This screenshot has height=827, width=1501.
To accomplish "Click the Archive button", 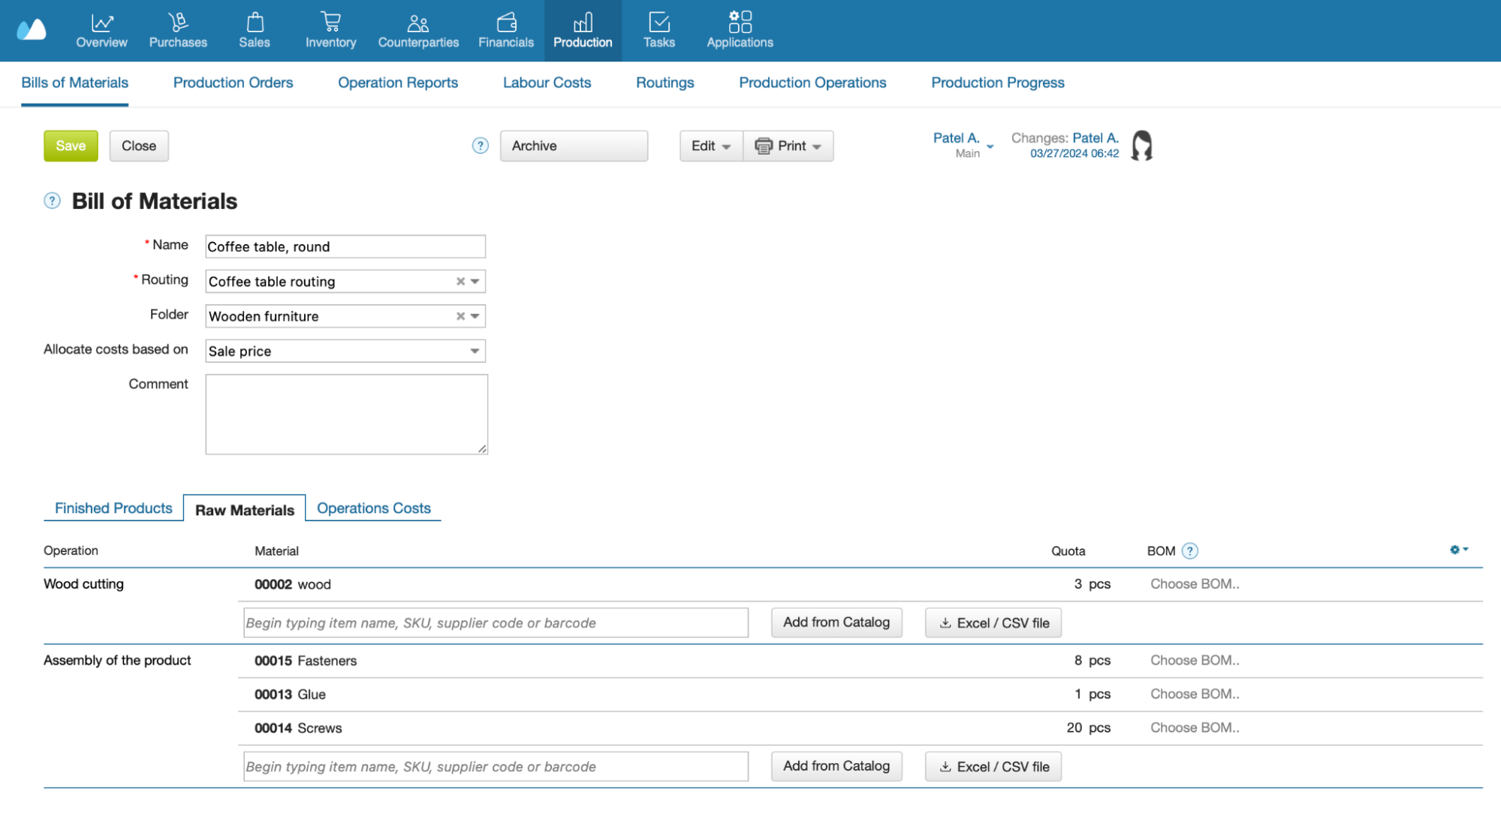I will tap(574, 146).
